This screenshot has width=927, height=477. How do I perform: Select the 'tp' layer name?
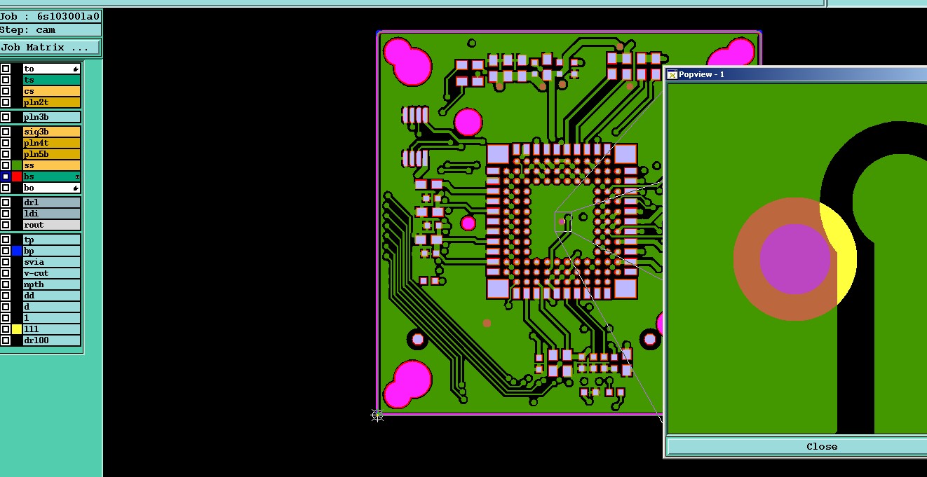(52, 240)
